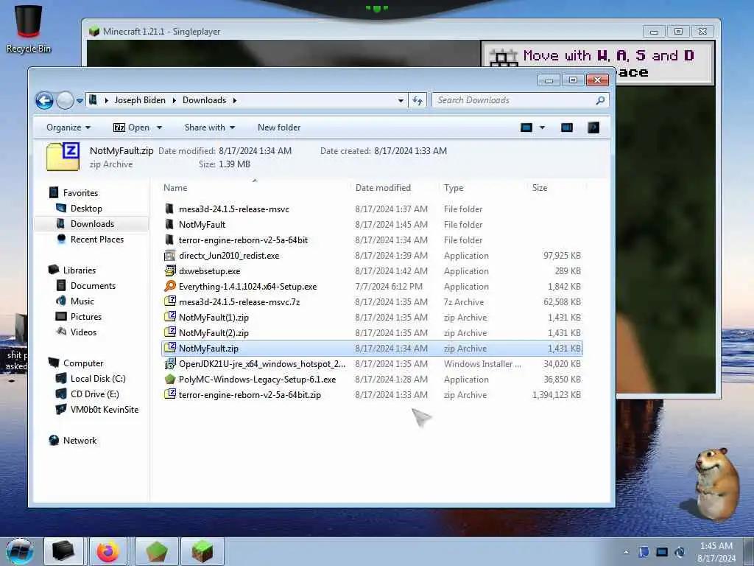This screenshot has height=566, width=754.
Task: Sort files by the Name column
Action: click(x=175, y=188)
